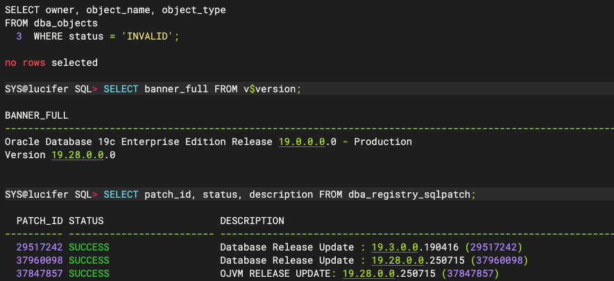The height and width of the screenshot is (281, 614).
Task: Click the STATUS column header
Action: 86,221
